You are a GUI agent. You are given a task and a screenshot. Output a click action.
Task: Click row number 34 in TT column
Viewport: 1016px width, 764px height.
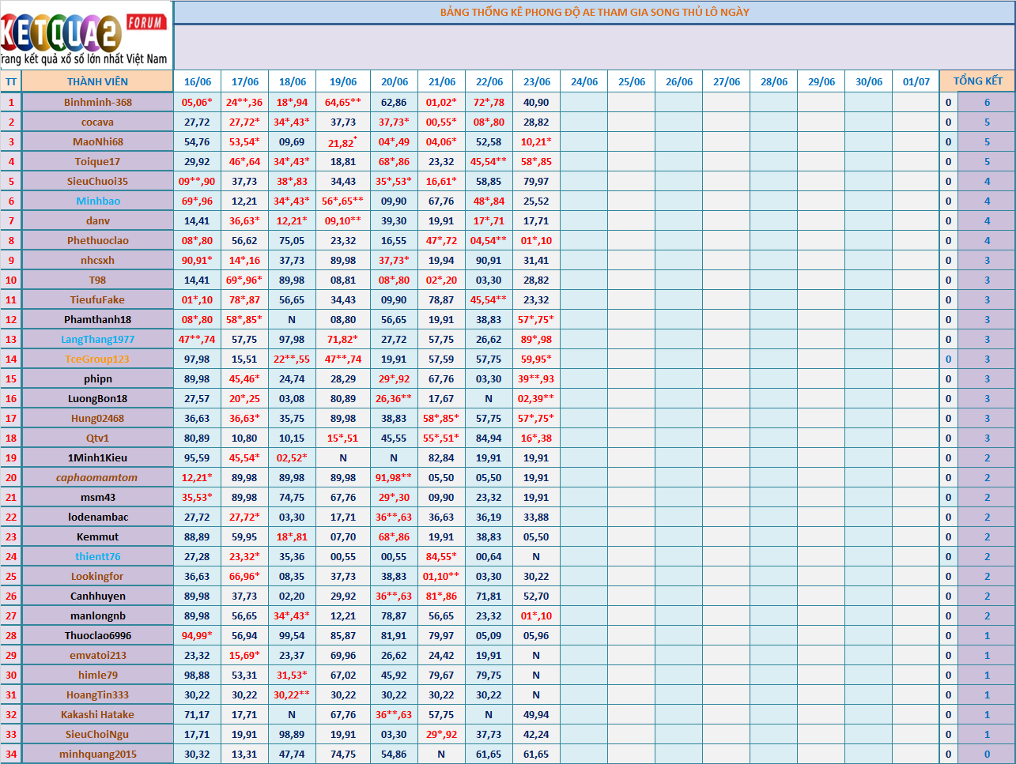click(x=11, y=754)
